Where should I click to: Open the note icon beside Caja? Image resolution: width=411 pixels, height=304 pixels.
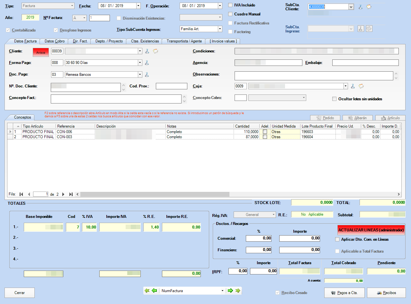[361, 86]
